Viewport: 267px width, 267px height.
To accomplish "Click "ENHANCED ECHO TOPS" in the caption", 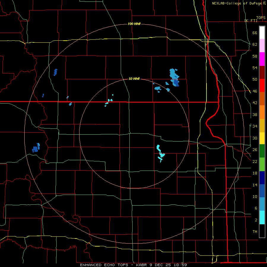I will point(104,265).
